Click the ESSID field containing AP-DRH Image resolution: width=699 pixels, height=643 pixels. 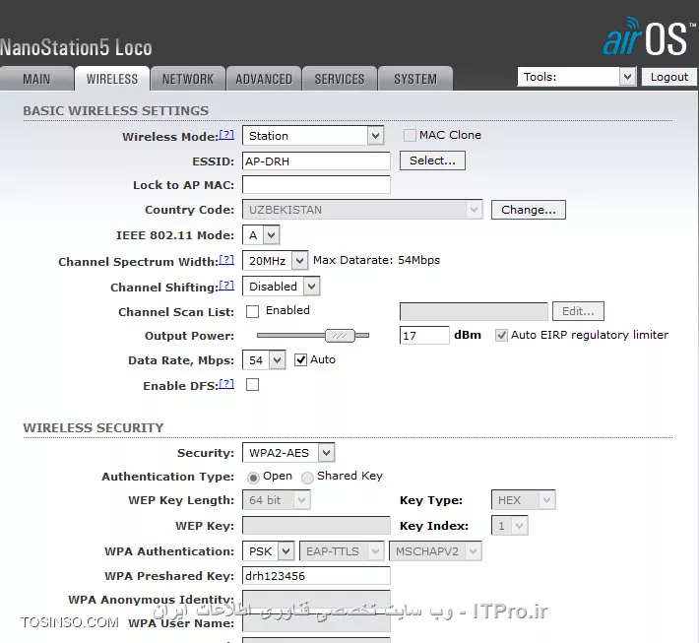point(316,161)
